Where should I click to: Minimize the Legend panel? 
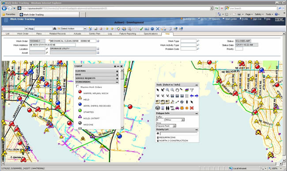tap(118, 66)
